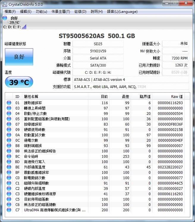Click status orb for C0 斷電撤銷次數
195x222 pixels.
pos(9,178)
